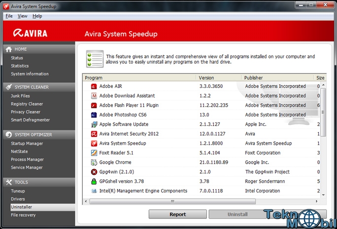Viewport: 337px width, 229px height.
Task: Click version 12.0.0.1127 cell
Action: [212, 134]
